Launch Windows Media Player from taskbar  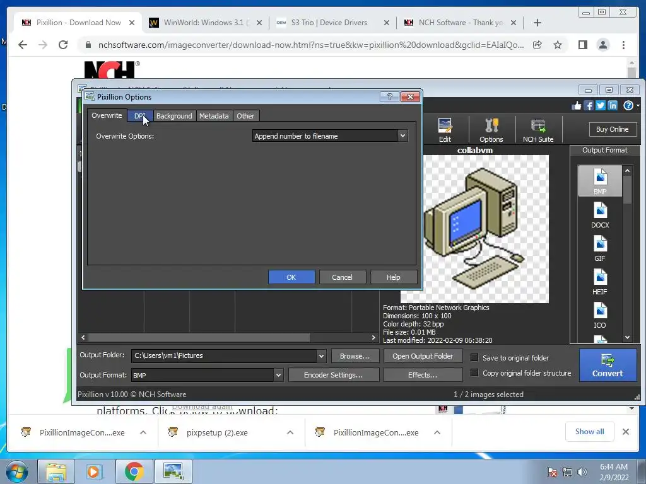coord(95,471)
